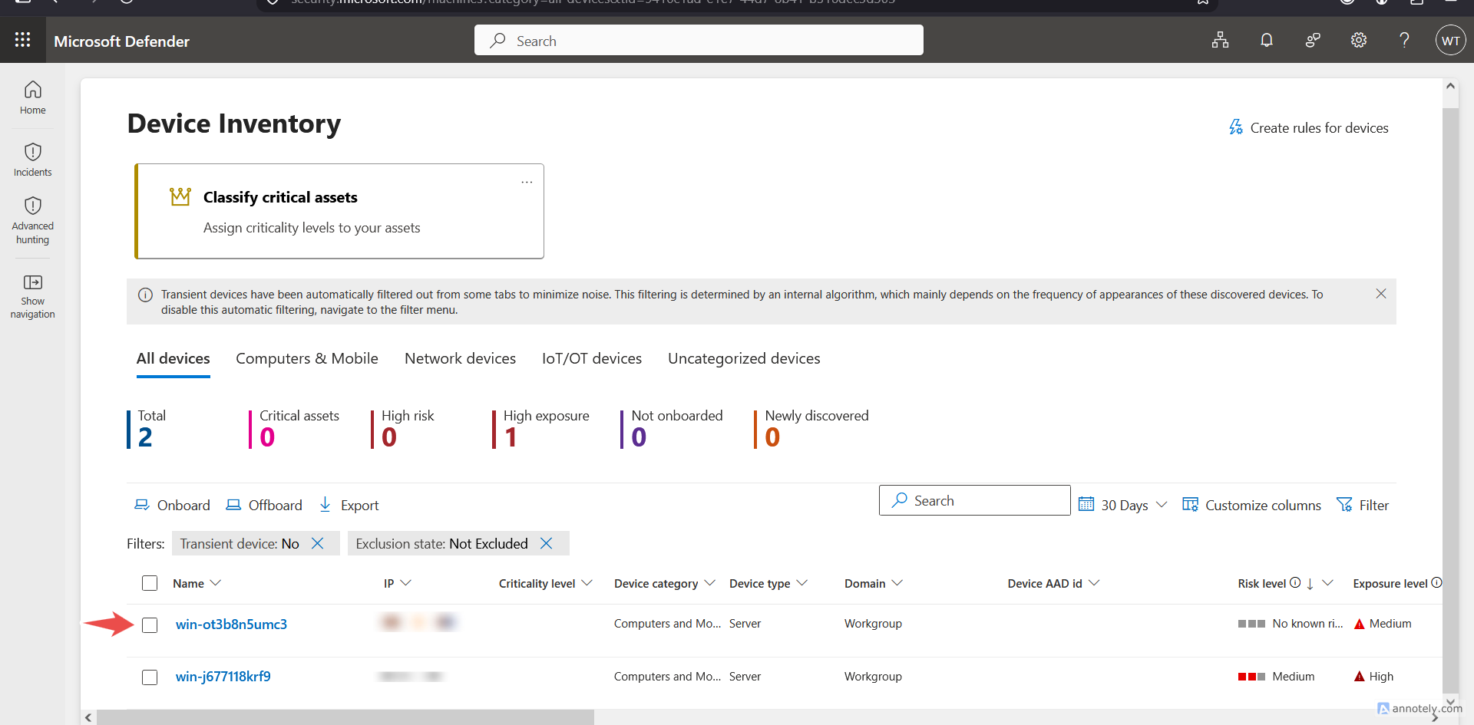
Task: Click the Newly discovered 0 counter
Action: coord(811,429)
